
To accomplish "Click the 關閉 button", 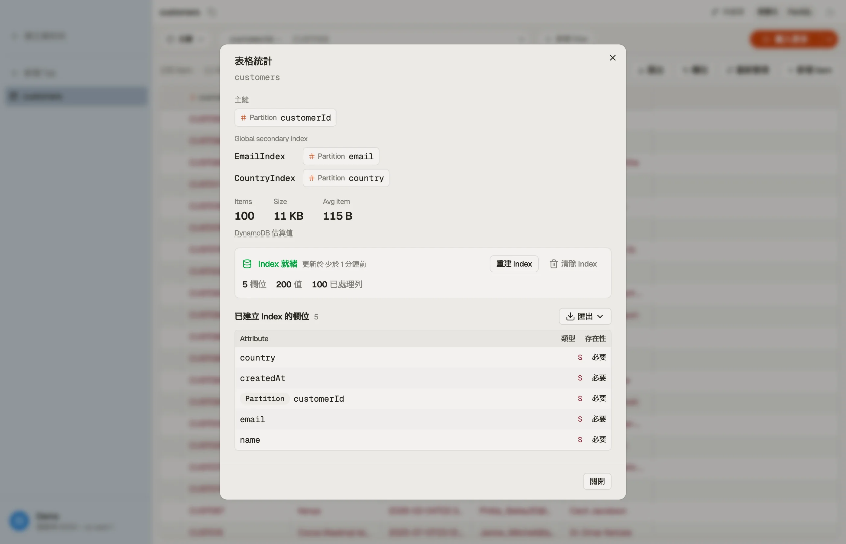I will (x=597, y=481).
